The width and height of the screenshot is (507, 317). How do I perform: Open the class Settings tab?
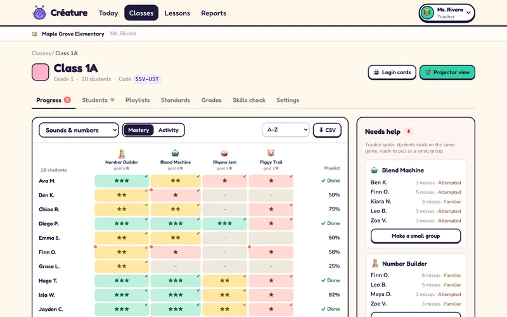[x=288, y=100]
